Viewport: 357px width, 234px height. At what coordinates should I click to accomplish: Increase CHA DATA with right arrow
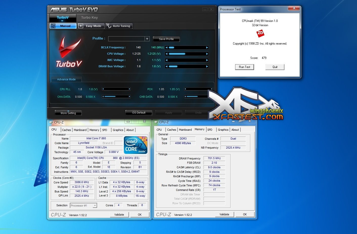click(129, 96)
